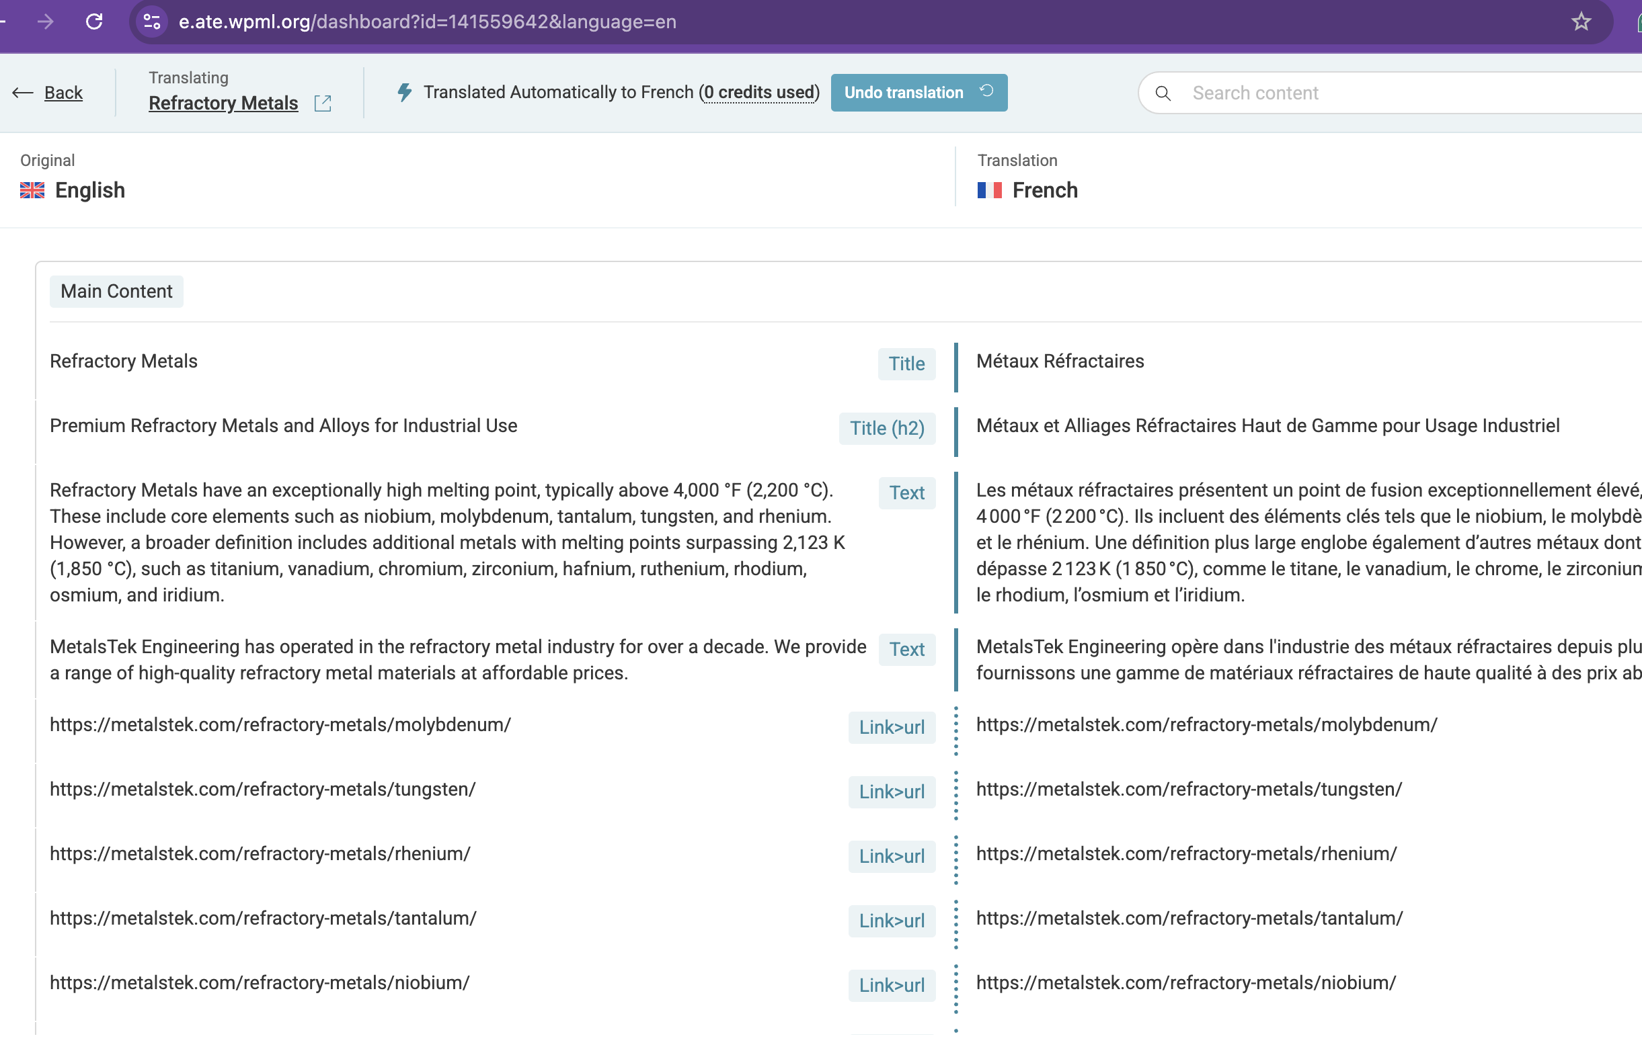1642x1055 pixels.
Task: Click the UK flag next to English
Action: click(x=32, y=190)
